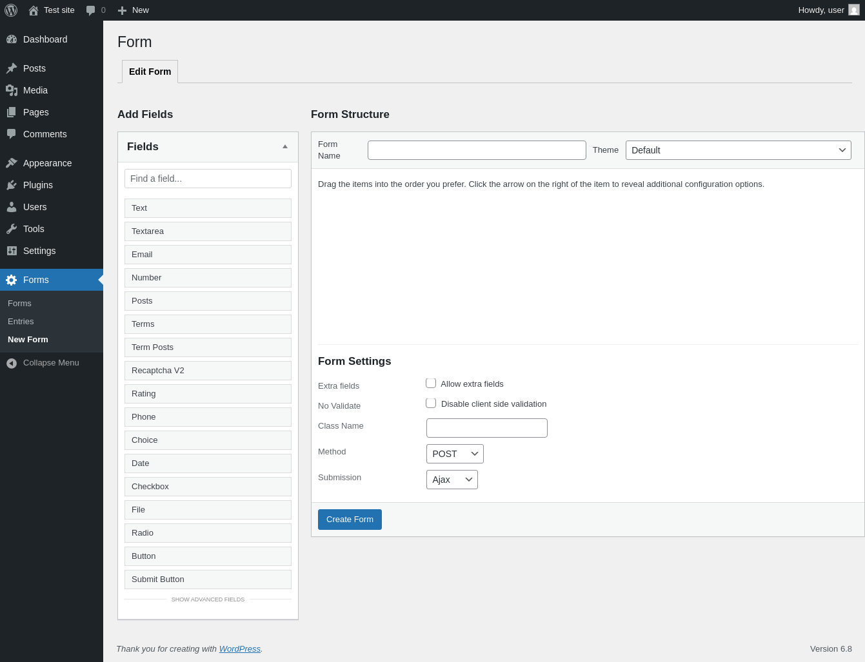The width and height of the screenshot is (865, 662).
Task: Click the Tools wrench icon
Action: pyautogui.click(x=12, y=229)
